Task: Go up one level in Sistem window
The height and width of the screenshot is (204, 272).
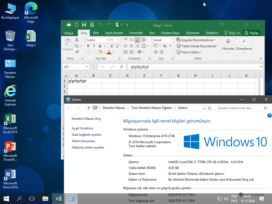Action: (x=89, y=108)
